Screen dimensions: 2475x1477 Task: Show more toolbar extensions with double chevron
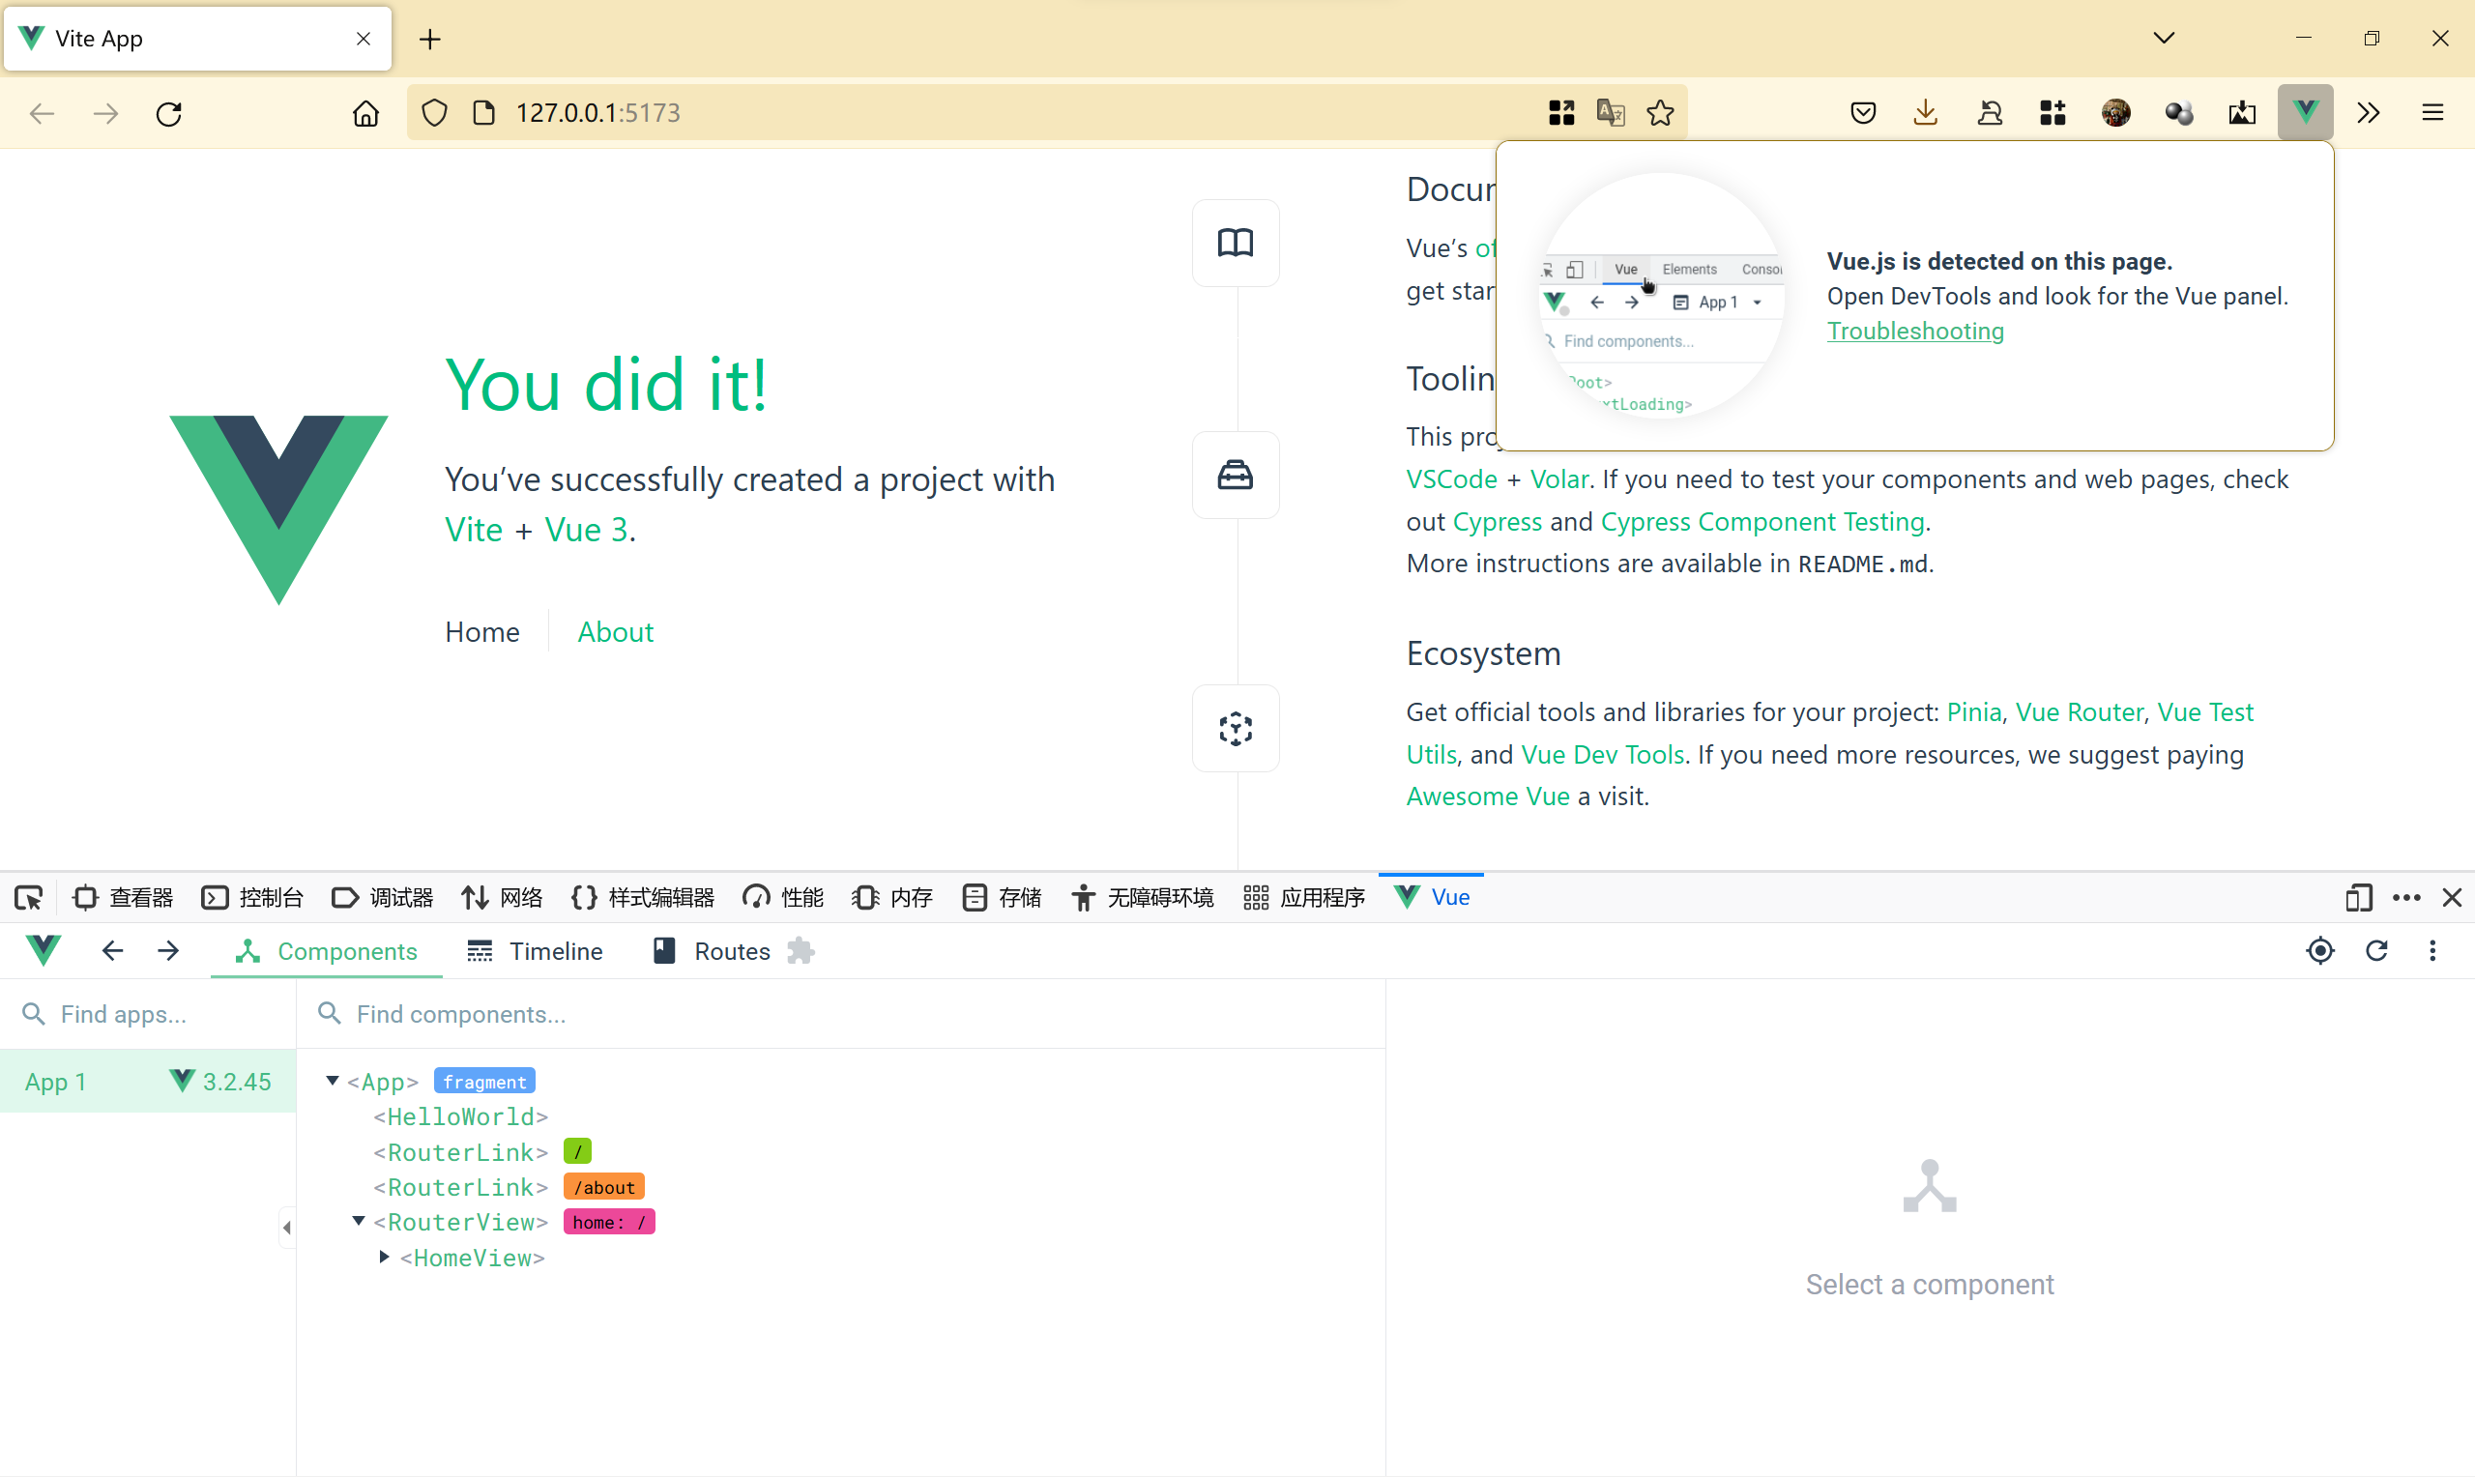click(x=2369, y=112)
